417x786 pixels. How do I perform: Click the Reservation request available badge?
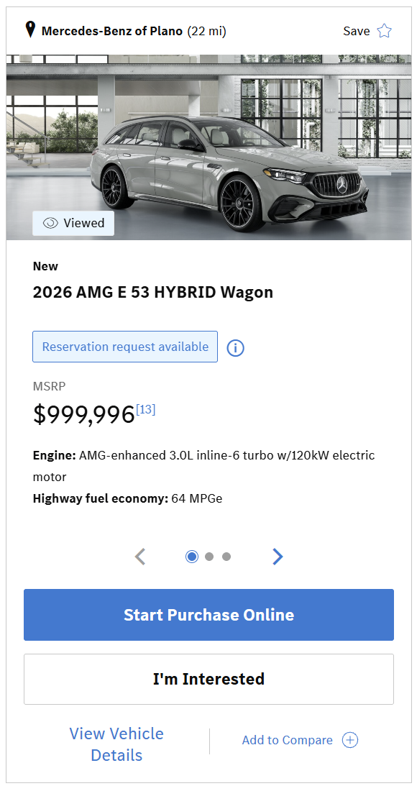125,347
